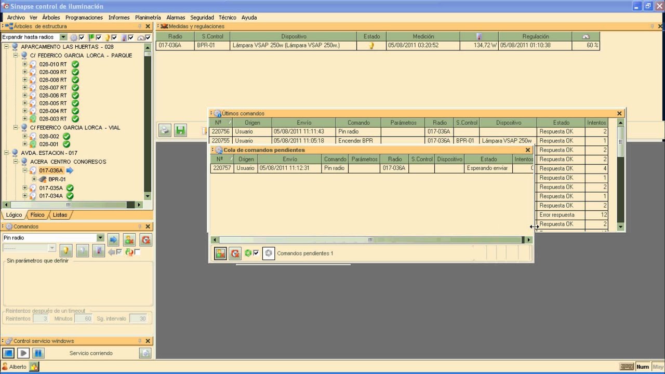Image resolution: width=665 pixels, height=374 pixels.
Task: Collapse APARCAMIENTO LAS HUERTAS - 028 node
Action: click(7, 47)
